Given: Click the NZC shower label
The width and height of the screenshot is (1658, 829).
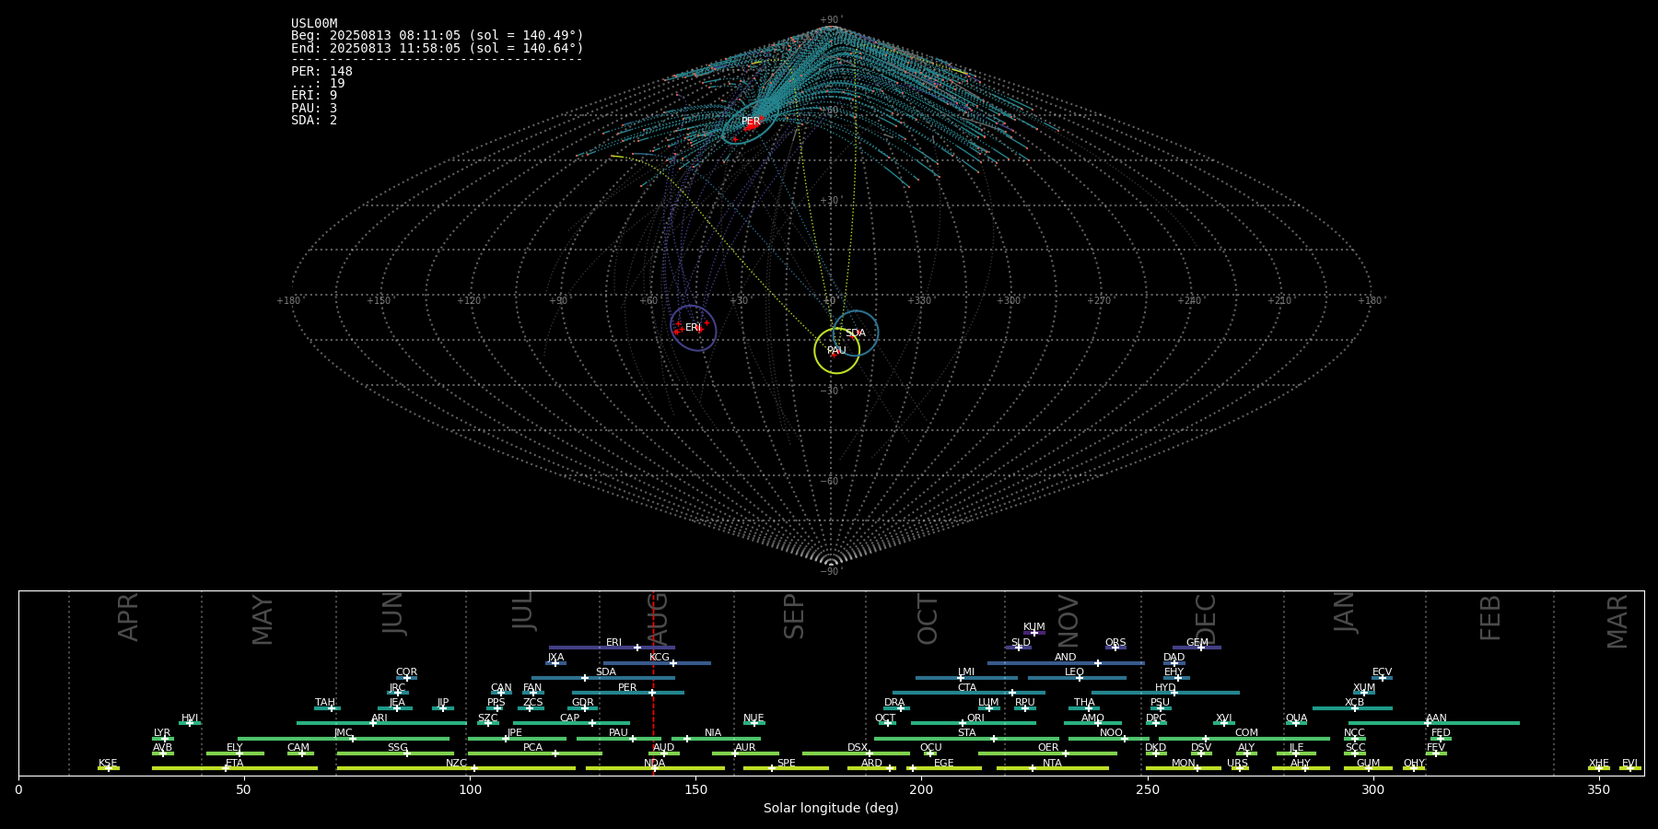Looking at the screenshot, I should point(457,764).
